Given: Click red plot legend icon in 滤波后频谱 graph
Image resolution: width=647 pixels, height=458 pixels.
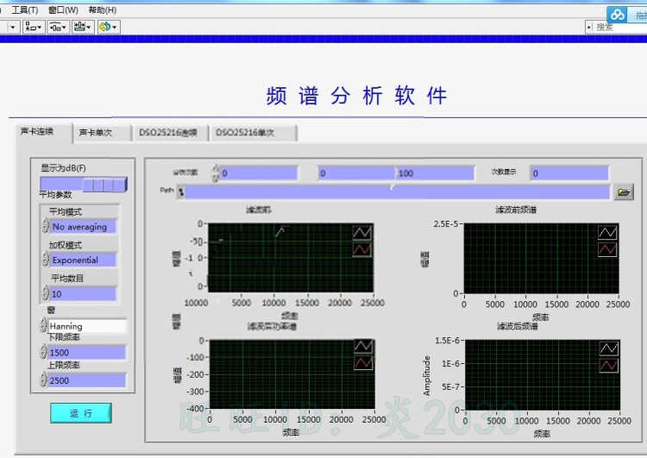Looking at the screenshot, I should [609, 365].
